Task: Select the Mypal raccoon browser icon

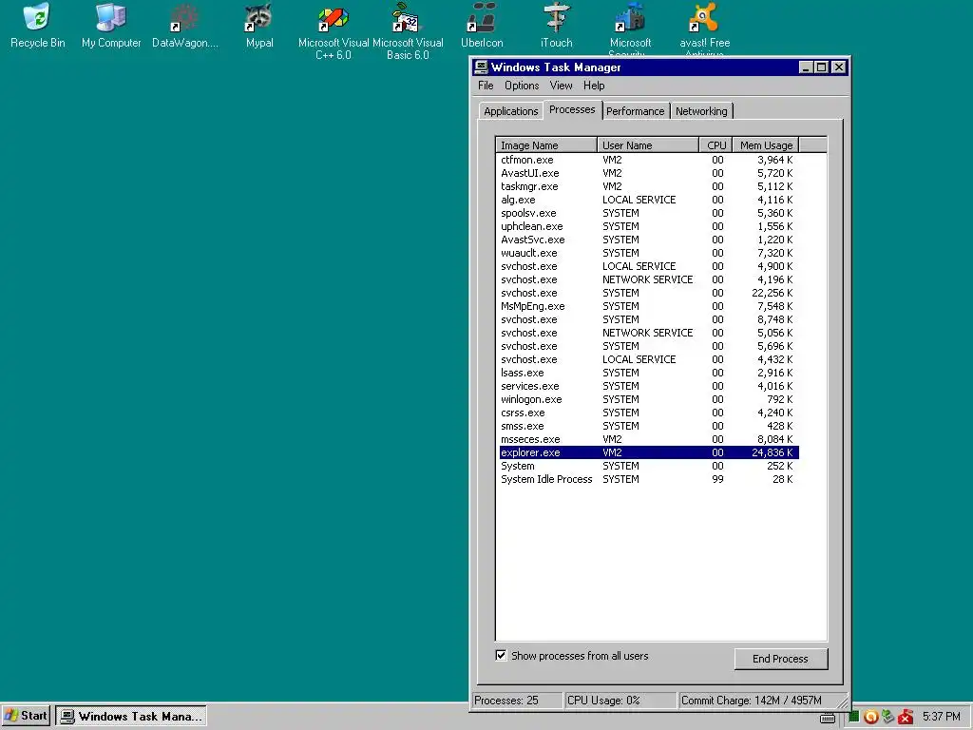Action: click(258, 26)
